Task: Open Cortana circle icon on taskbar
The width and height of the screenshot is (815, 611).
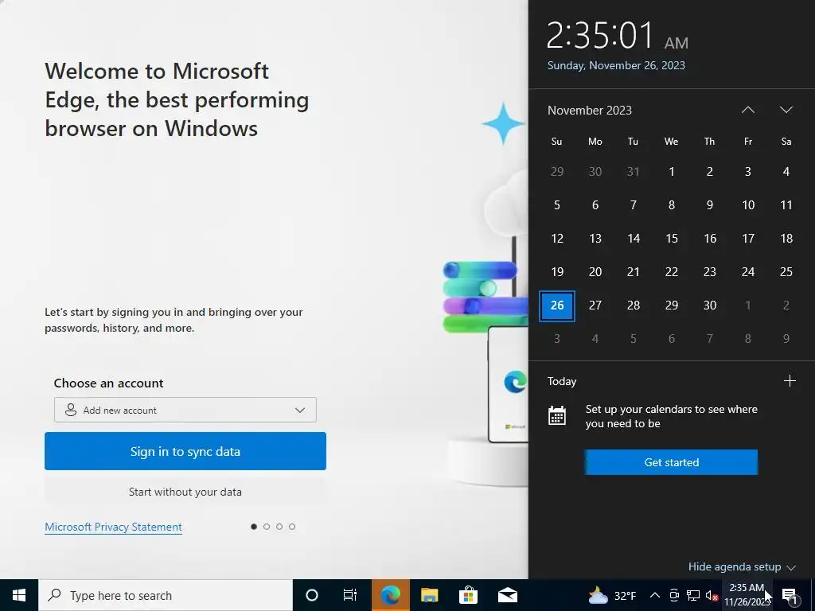Action: (x=312, y=595)
